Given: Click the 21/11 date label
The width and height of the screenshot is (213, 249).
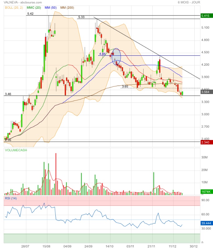Looking at the screenshot, I should point(151,246).
